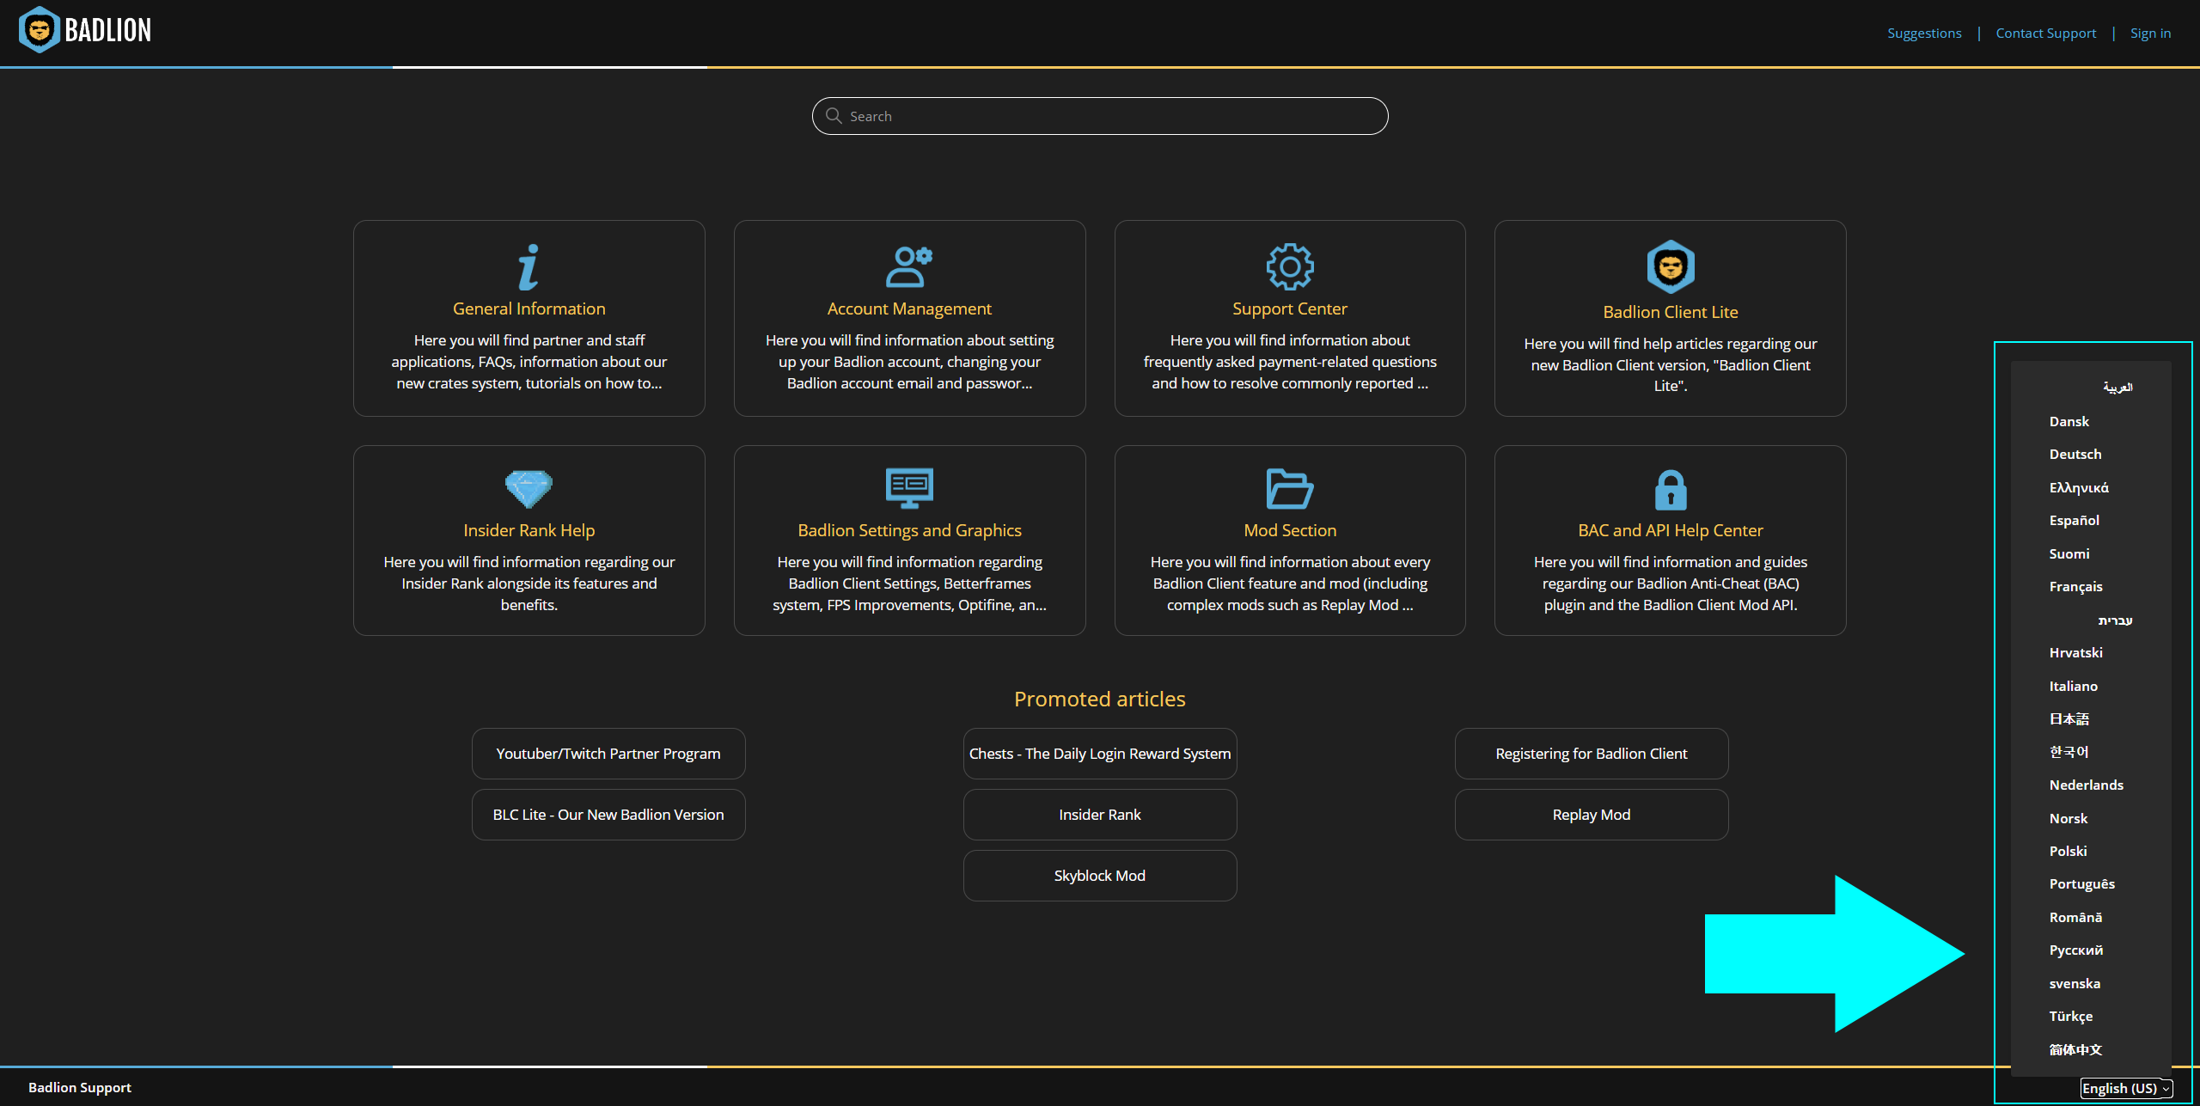The height and width of the screenshot is (1106, 2200).
Task: Open Insider Rank promoted article
Action: point(1100,815)
